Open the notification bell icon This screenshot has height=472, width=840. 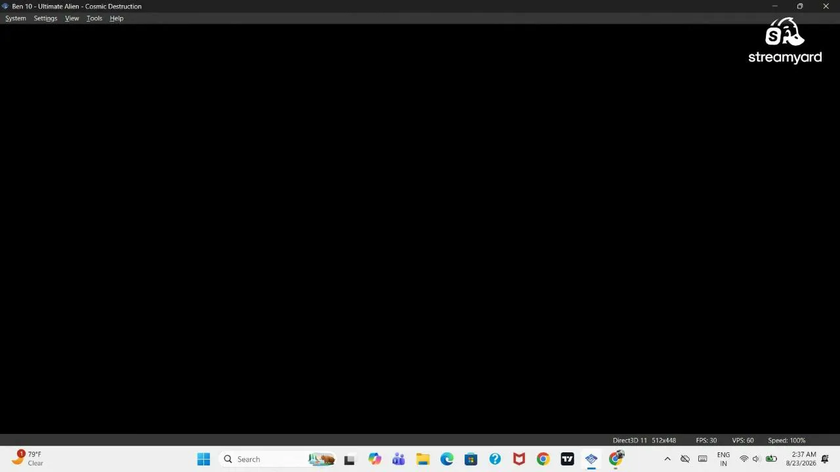pos(825,459)
